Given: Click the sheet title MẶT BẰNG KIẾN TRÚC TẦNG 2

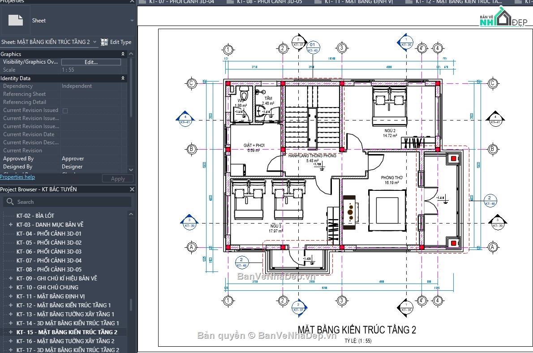Looking at the screenshot, I should coord(357,330).
